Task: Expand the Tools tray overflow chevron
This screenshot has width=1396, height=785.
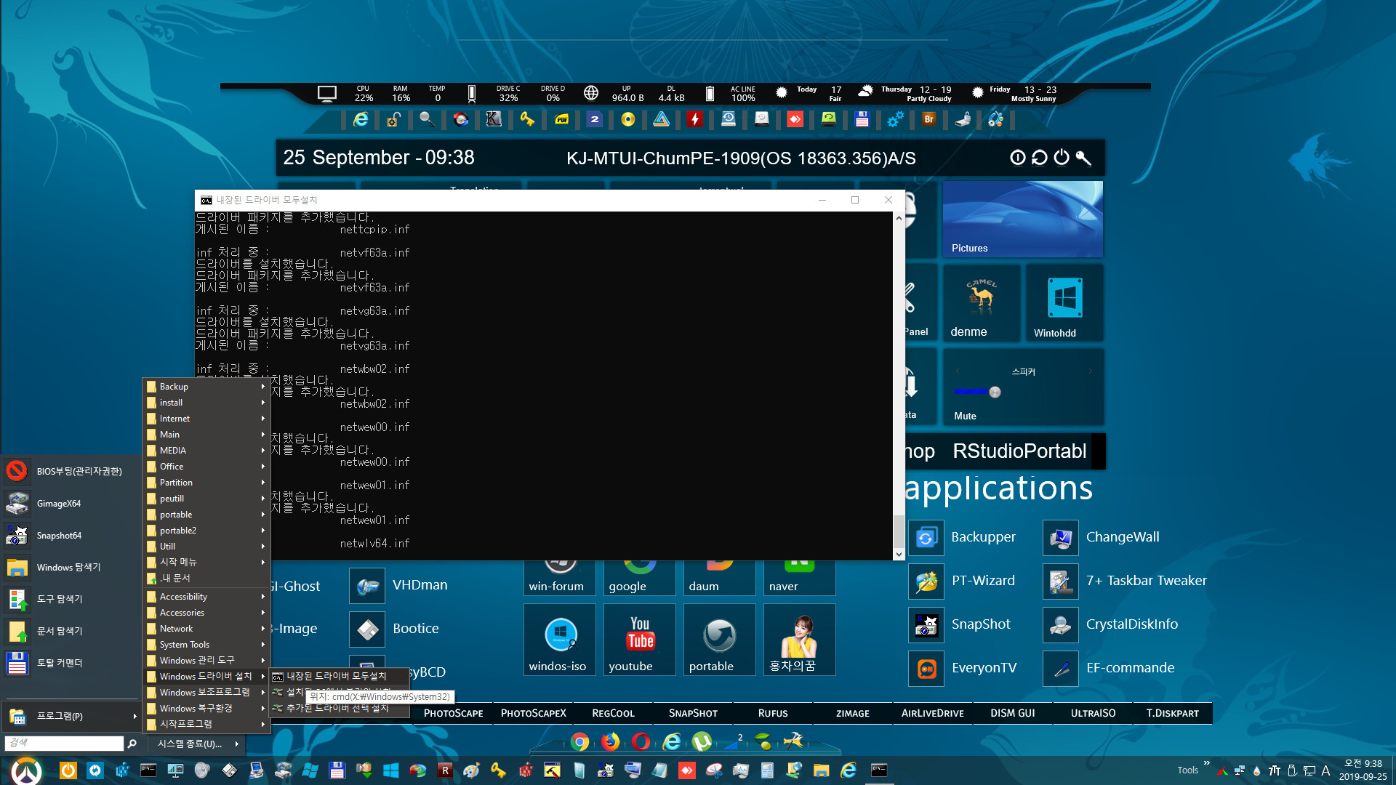Action: 1206,763
